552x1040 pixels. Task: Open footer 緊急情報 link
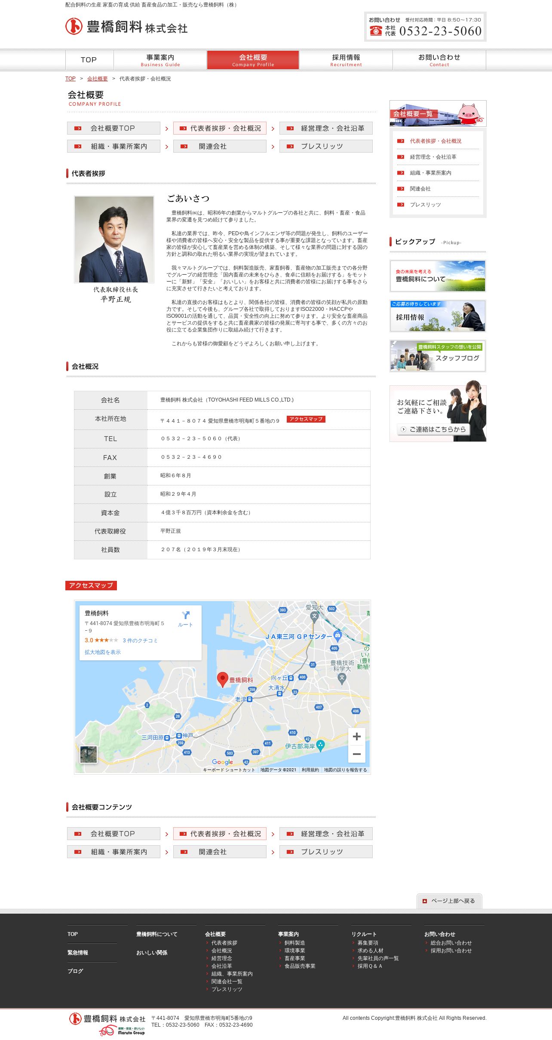78,953
